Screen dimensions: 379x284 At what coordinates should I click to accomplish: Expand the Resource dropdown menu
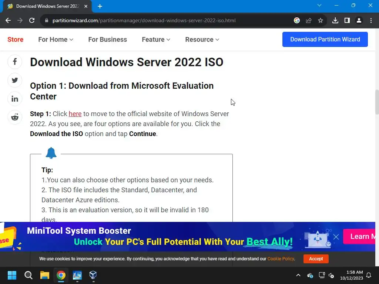202,39
